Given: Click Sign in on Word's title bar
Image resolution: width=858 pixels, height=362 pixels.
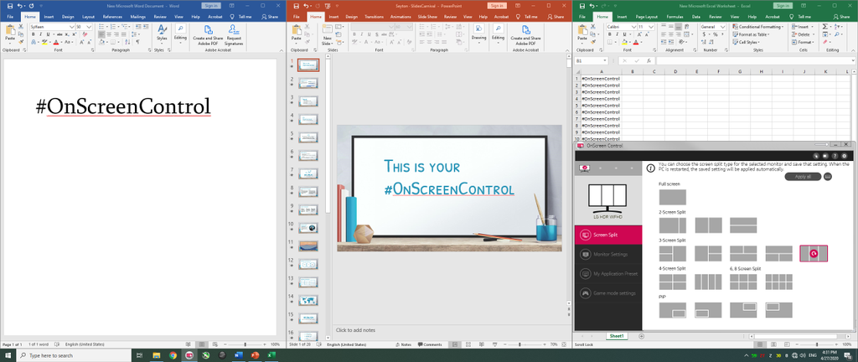Looking at the screenshot, I should (209, 6).
